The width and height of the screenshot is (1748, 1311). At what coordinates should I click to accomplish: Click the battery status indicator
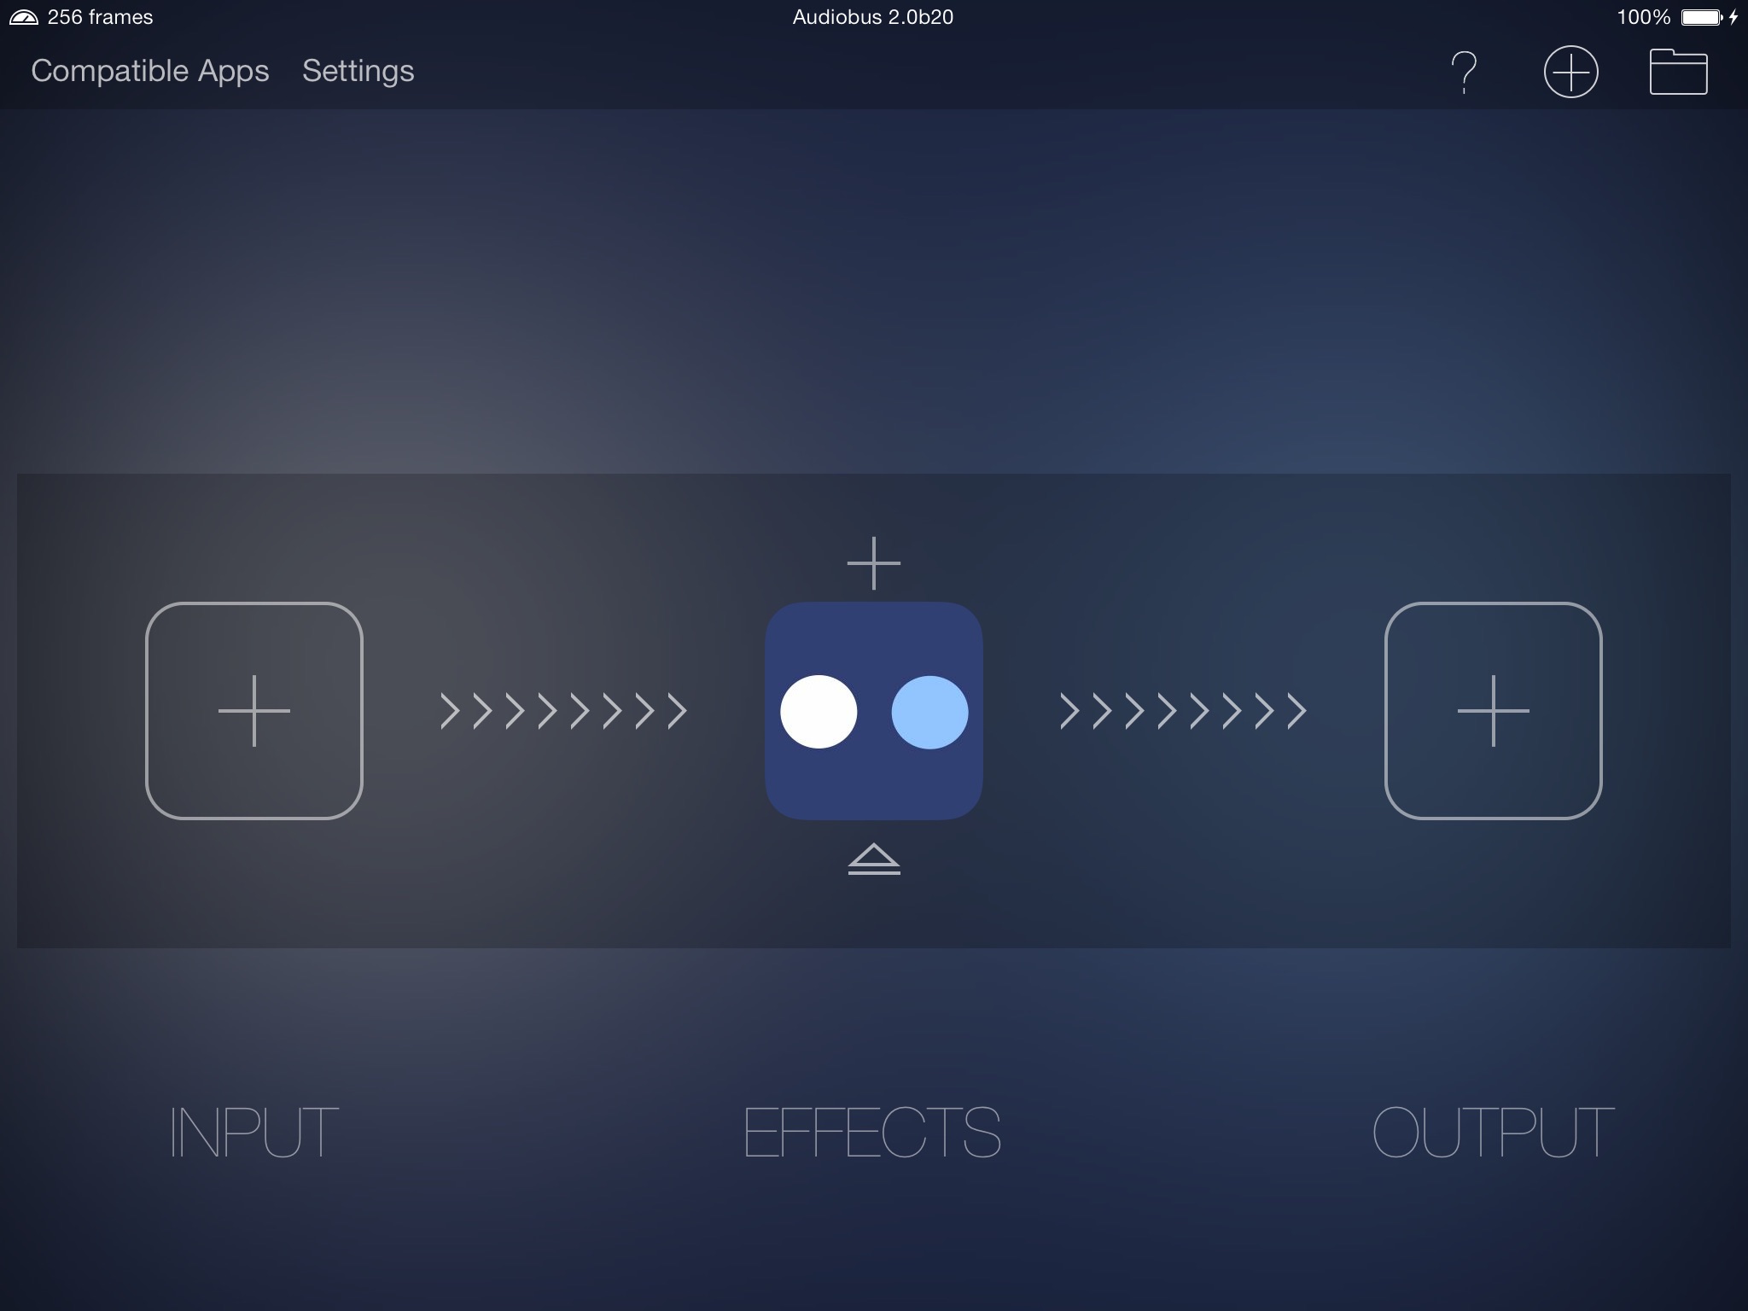[x=1696, y=16]
